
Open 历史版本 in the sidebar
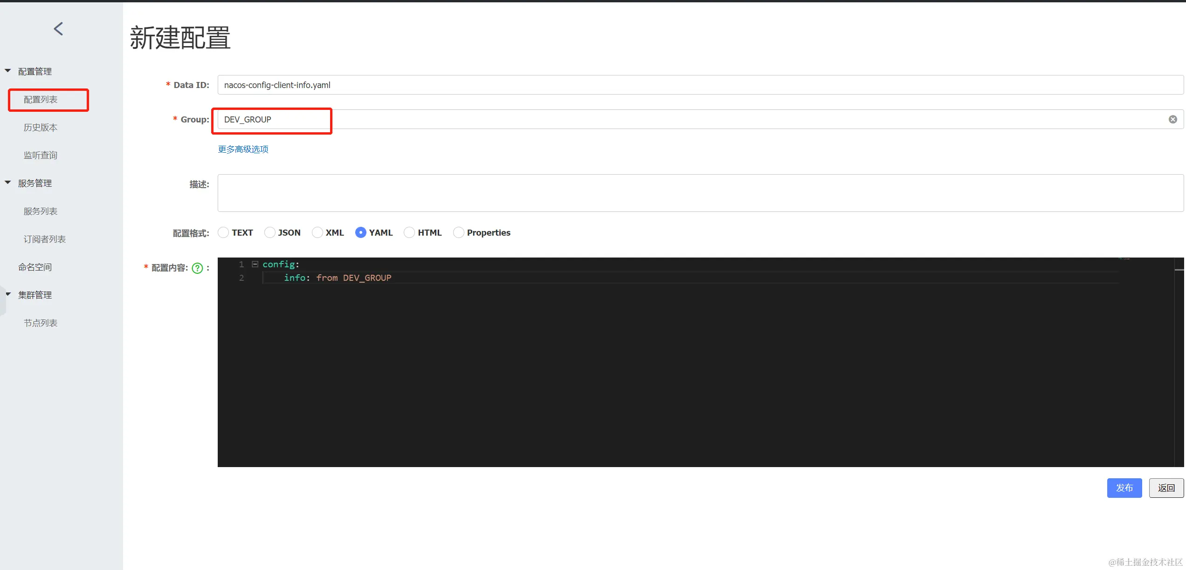click(x=41, y=128)
